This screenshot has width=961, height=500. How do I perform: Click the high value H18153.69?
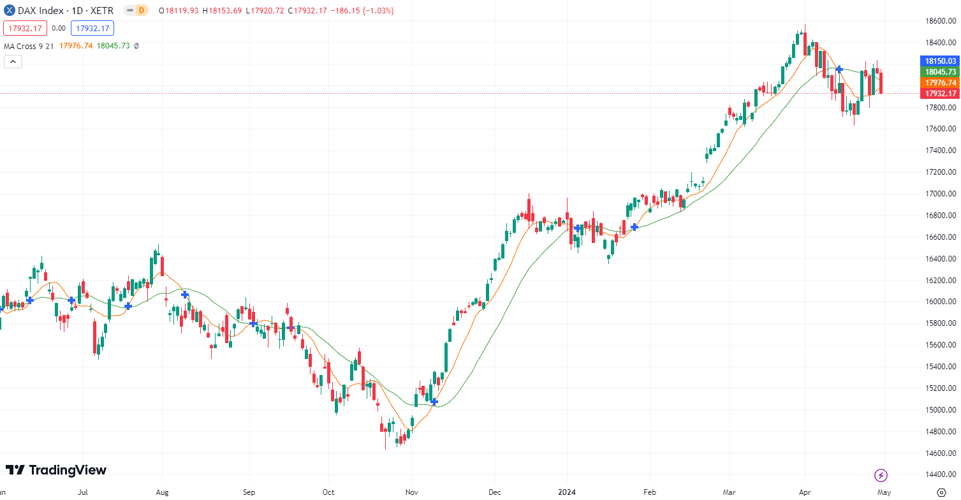pos(223,11)
